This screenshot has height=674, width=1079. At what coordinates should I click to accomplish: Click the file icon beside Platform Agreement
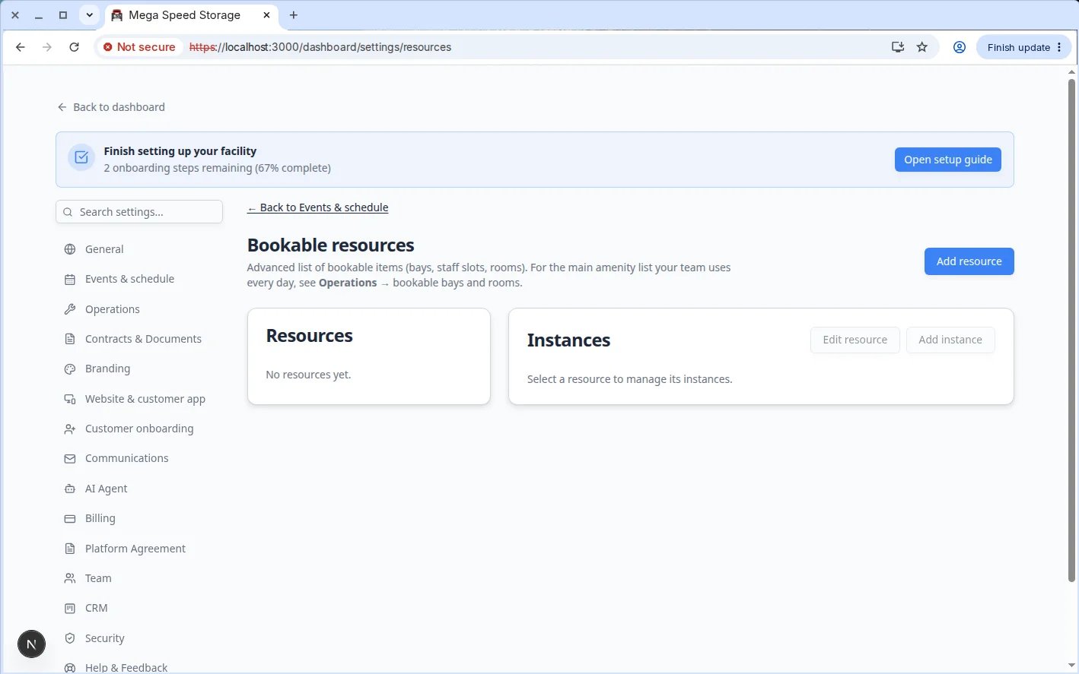click(x=70, y=549)
